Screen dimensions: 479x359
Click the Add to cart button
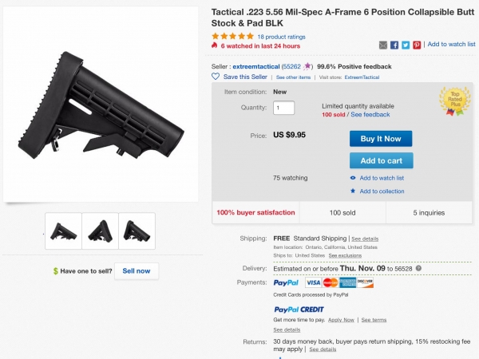coord(382,160)
